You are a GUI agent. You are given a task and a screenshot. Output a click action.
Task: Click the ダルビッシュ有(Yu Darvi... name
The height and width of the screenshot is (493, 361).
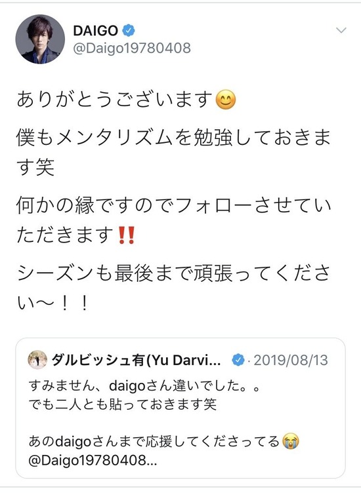(136, 360)
